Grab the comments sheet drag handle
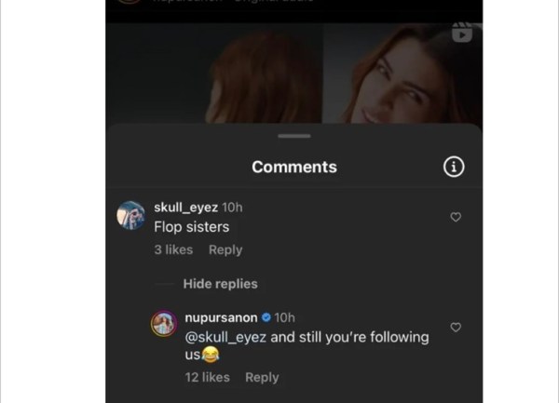The height and width of the screenshot is (403, 559). (294, 137)
